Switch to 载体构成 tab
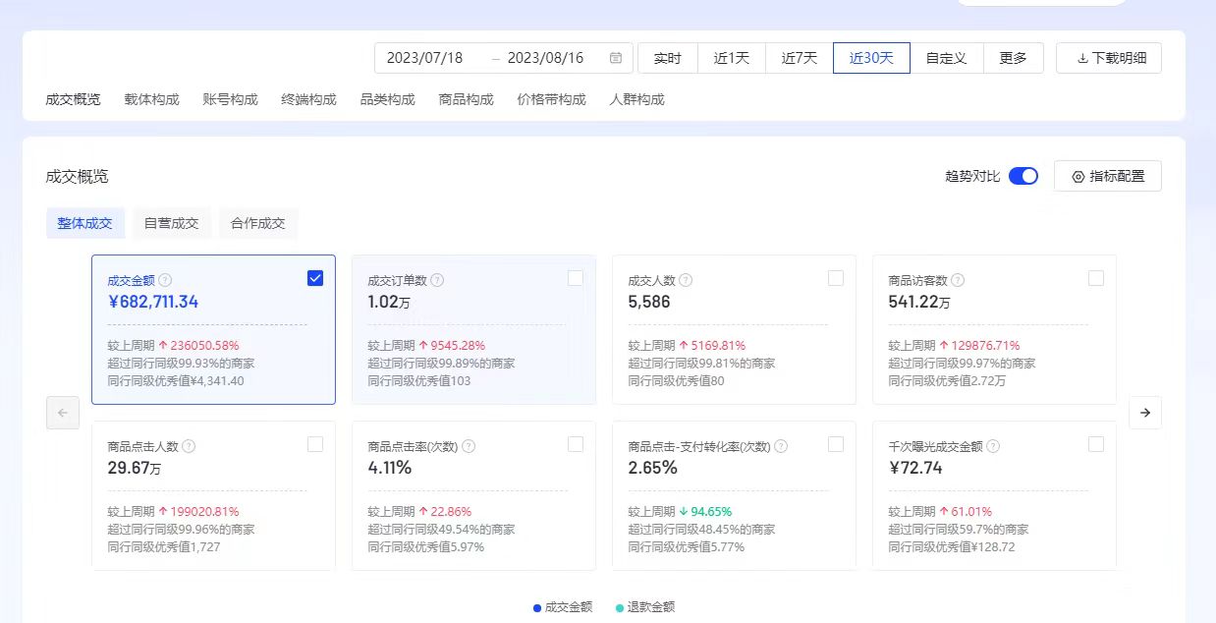This screenshot has height=623, width=1216. pos(152,99)
